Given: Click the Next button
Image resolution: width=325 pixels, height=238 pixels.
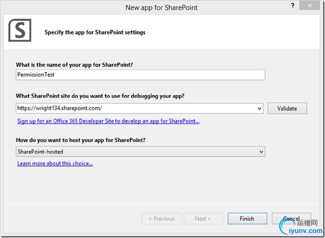Looking at the screenshot, I should click(203, 218).
